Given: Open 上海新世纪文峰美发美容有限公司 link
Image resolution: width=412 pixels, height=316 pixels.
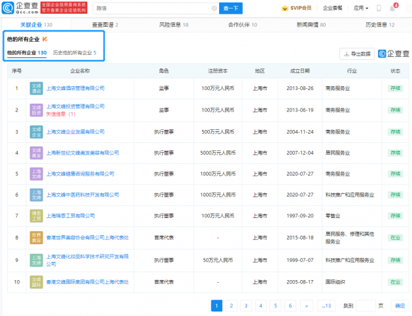Looking at the screenshot, I should click(83, 153).
